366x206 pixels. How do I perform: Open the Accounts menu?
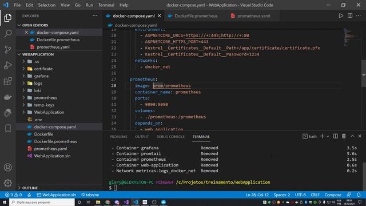pos(7,167)
